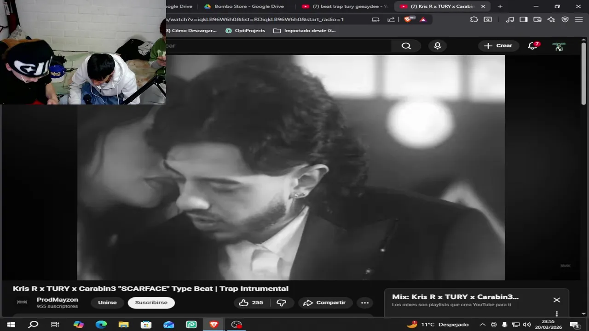Open File Explorer from taskbar

(123, 325)
